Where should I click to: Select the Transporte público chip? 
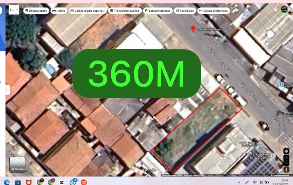[x=124, y=11]
